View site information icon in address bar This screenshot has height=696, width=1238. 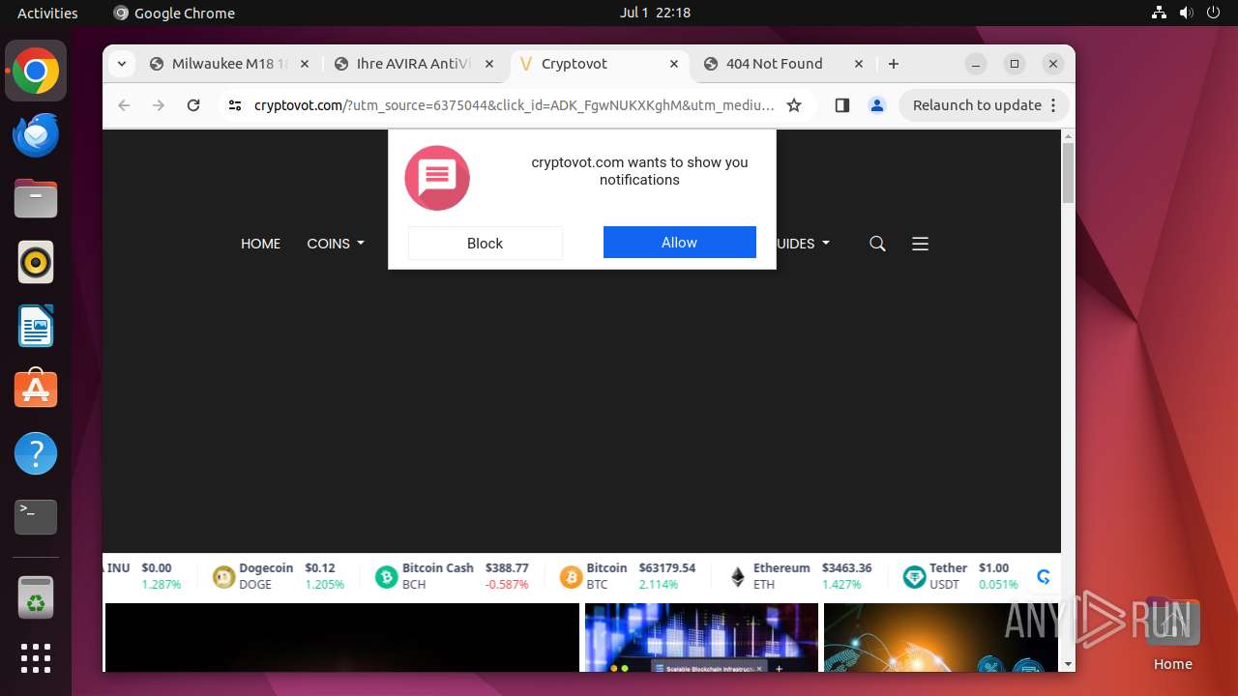click(234, 105)
